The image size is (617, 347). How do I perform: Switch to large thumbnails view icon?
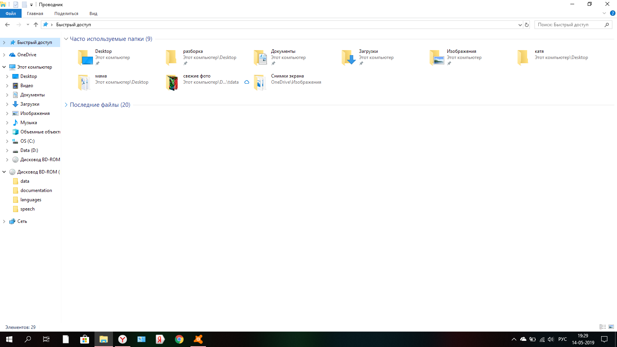[611, 327]
